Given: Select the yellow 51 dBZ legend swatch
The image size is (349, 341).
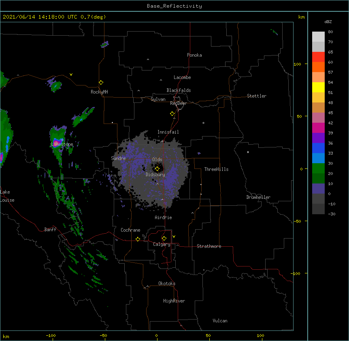Looking at the screenshot, I should (x=318, y=87).
